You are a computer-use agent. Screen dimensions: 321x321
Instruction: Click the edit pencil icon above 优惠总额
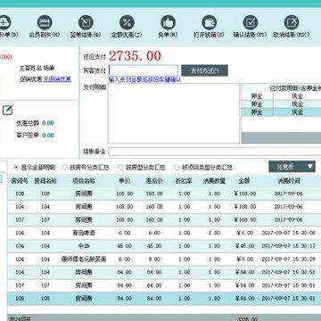(x=7, y=111)
